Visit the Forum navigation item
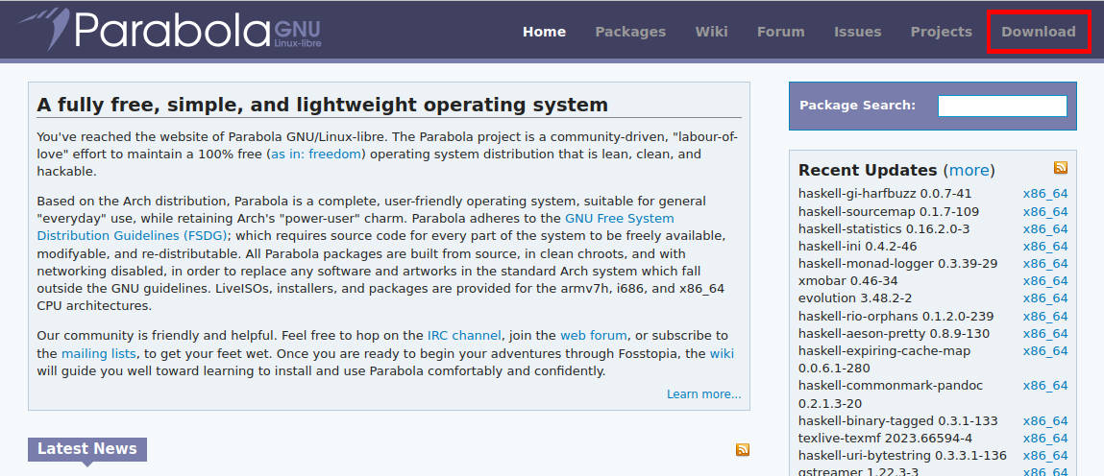 coord(780,32)
